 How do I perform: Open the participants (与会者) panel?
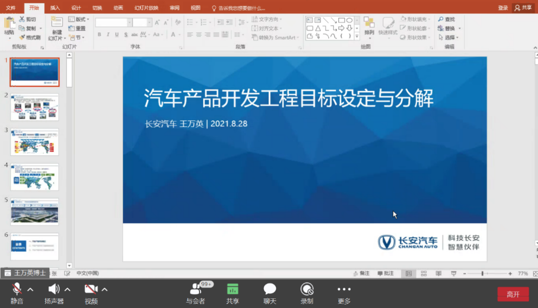coord(195,289)
